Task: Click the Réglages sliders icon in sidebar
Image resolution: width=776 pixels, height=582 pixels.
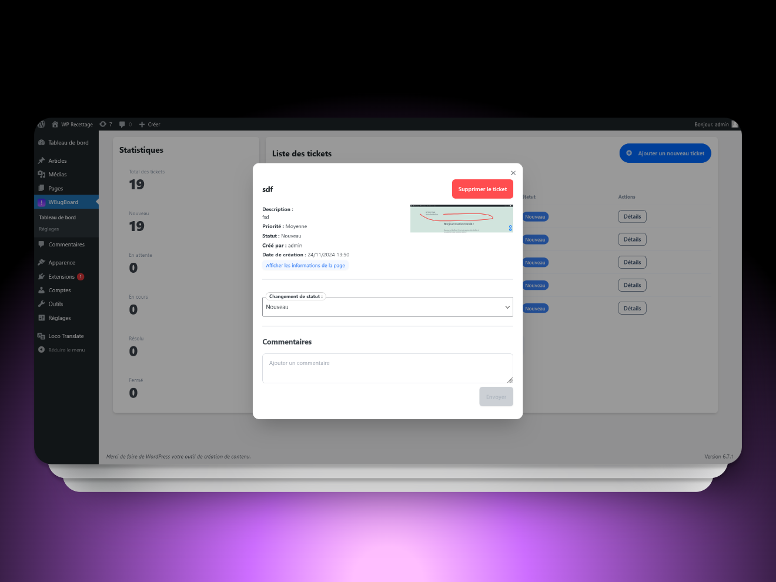Action: [x=42, y=317]
